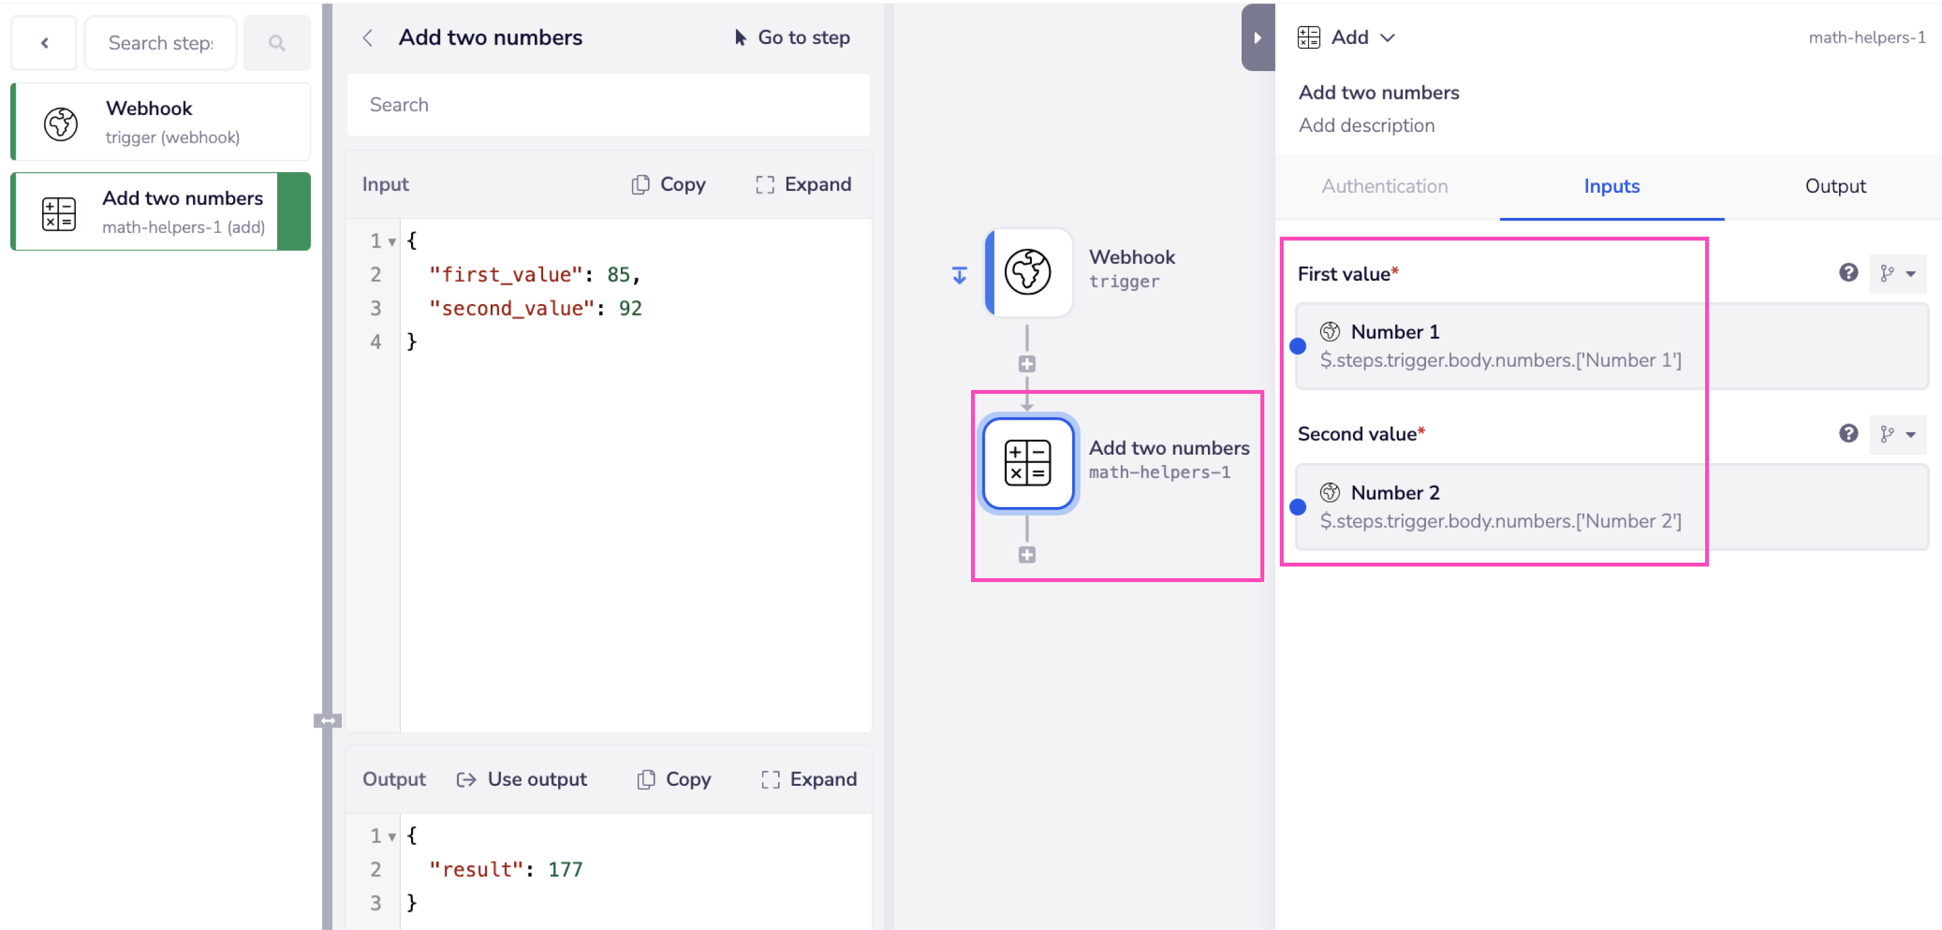
Task: Click the help icon beside First value
Action: pos(1847,273)
